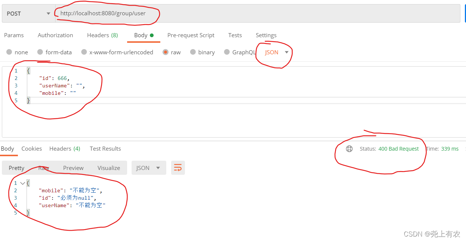Open the response Headers (4) tab

(65, 148)
